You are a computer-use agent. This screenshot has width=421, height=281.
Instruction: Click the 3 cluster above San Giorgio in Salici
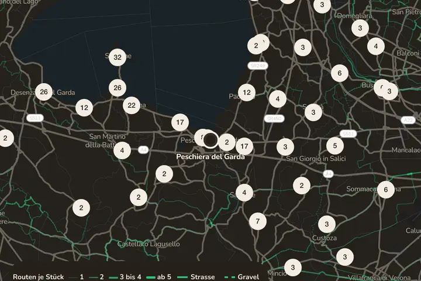coord(285,147)
